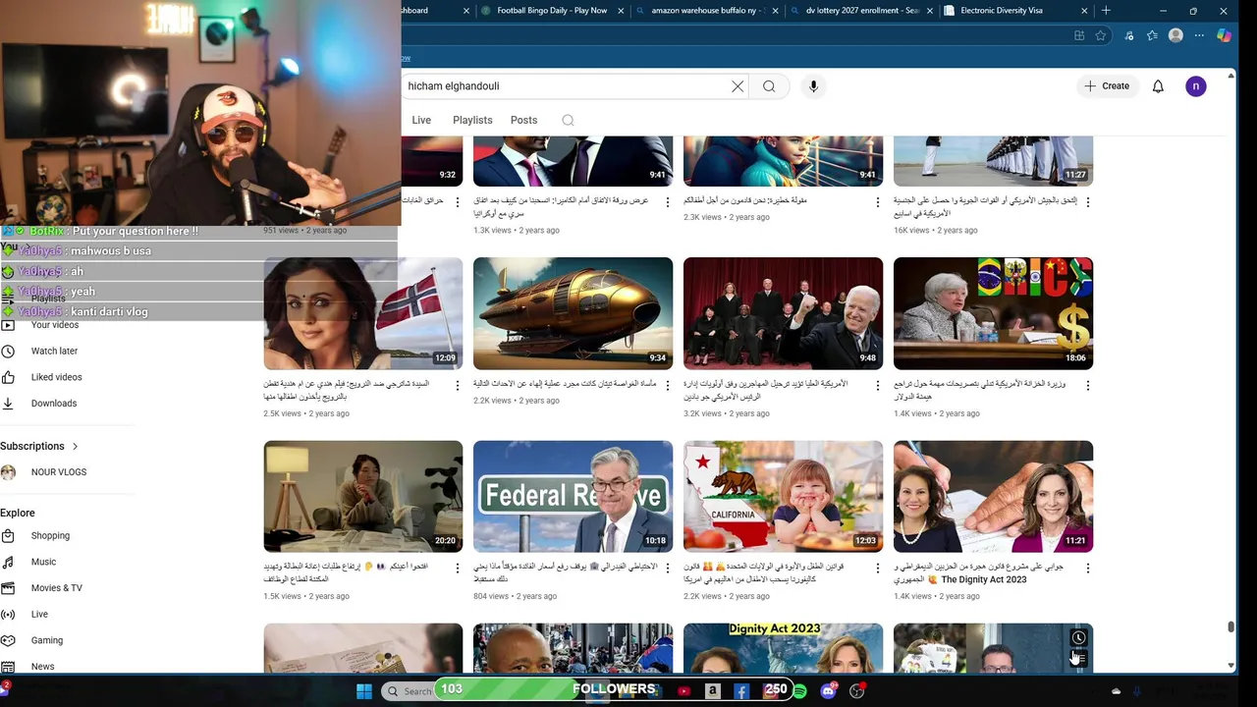The image size is (1257, 707).
Task: Open OBS Studio from the taskbar
Action: point(857,691)
